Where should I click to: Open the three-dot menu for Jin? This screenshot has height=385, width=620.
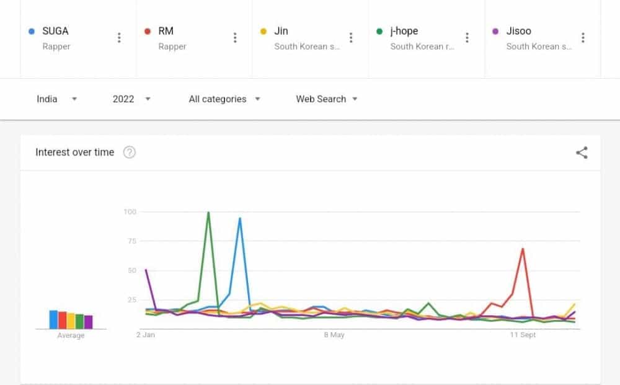pyautogui.click(x=351, y=38)
